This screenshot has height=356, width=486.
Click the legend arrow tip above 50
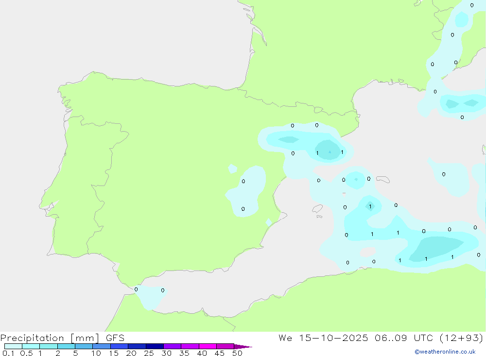point(243,346)
